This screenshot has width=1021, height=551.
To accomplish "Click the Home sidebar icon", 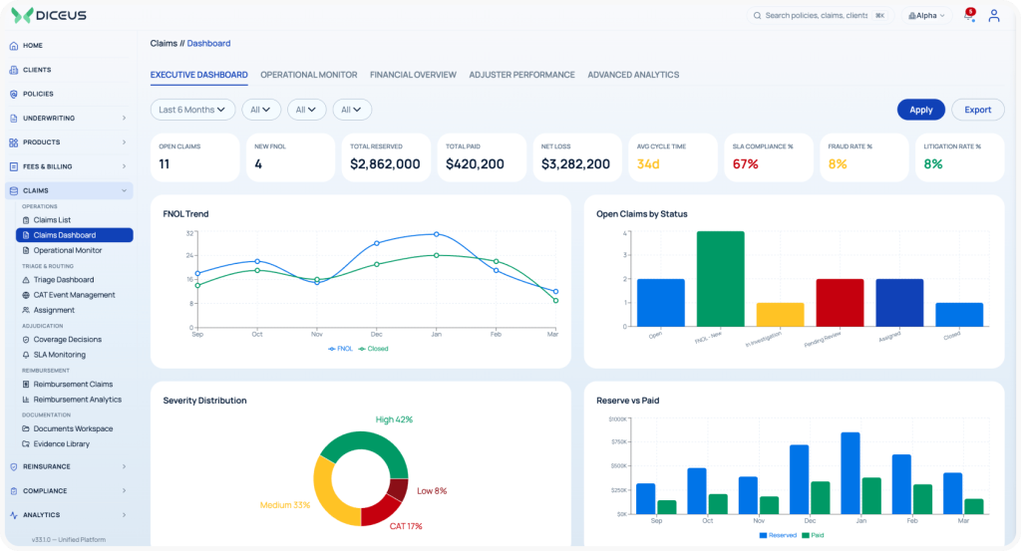I will click(14, 46).
